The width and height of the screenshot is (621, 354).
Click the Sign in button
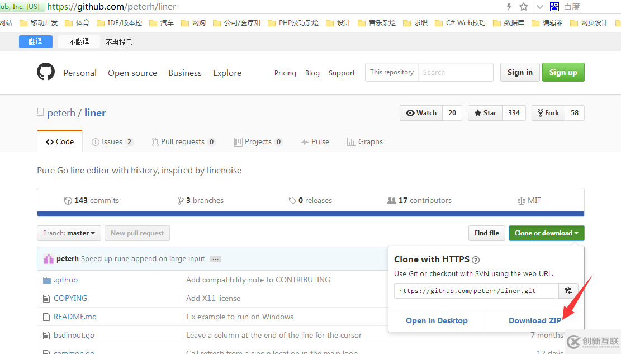click(x=520, y=72)
